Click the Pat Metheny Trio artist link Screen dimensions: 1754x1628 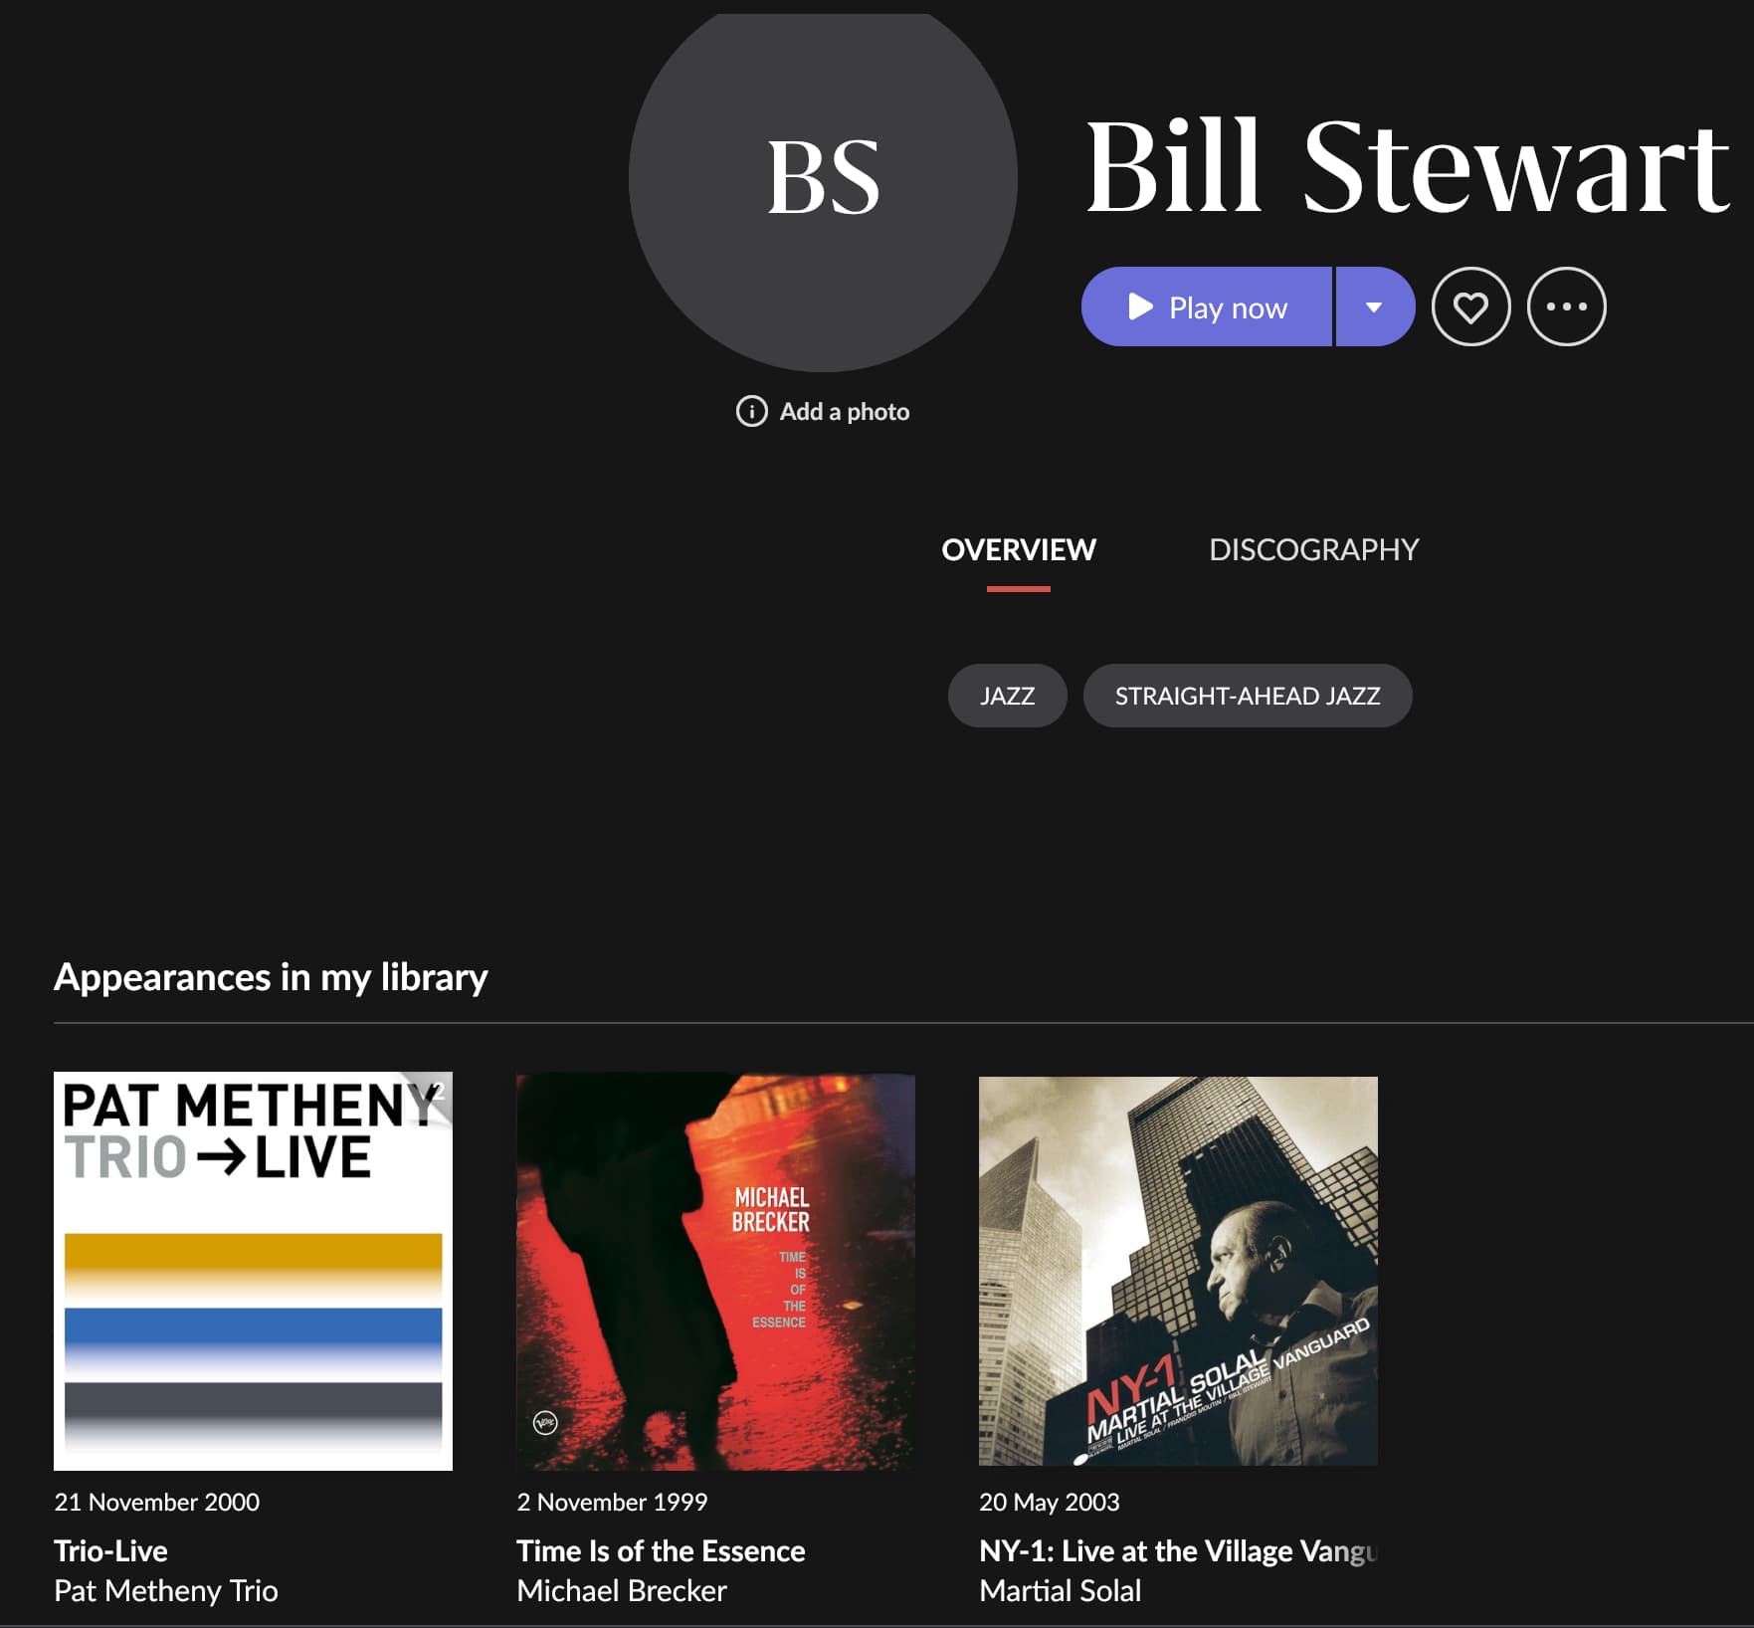click(166, 1590)
